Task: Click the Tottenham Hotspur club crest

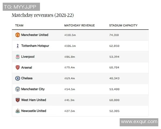Action: click(18, 46)
